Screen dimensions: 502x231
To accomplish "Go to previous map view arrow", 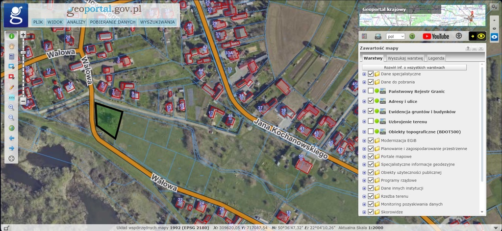I will point(11,139).
